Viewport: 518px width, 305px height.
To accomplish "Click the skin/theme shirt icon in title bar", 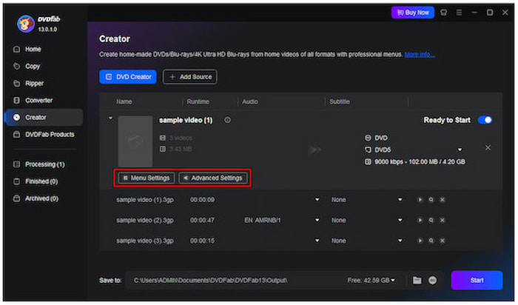I will (443, 13).
